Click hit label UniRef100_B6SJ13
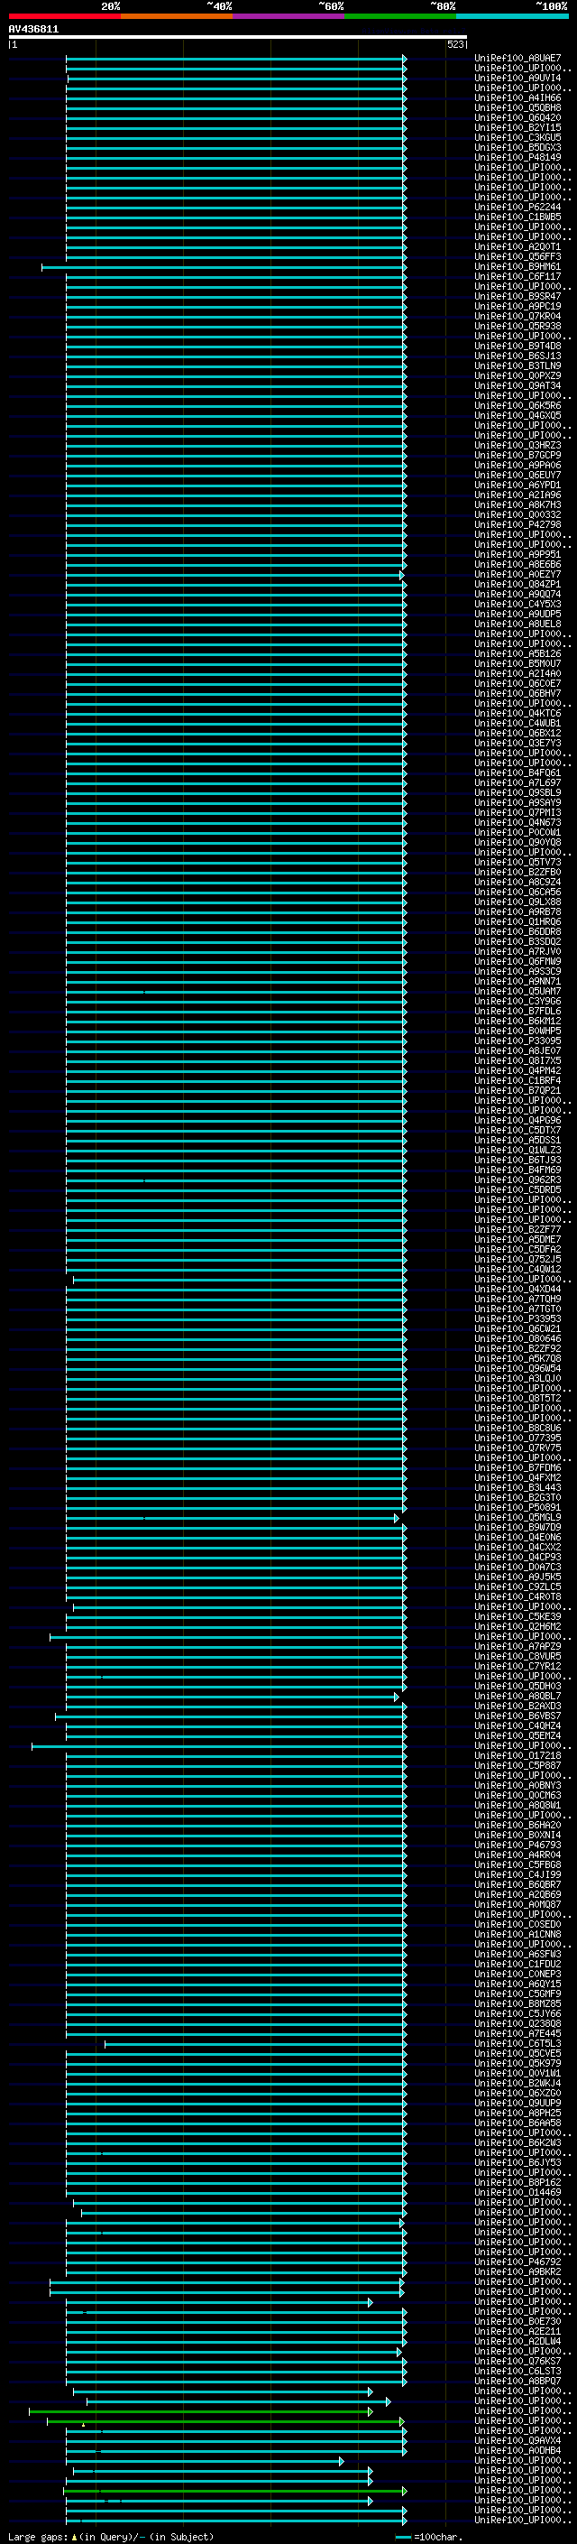Screen dimensions: 577x2544 [517, 356]
